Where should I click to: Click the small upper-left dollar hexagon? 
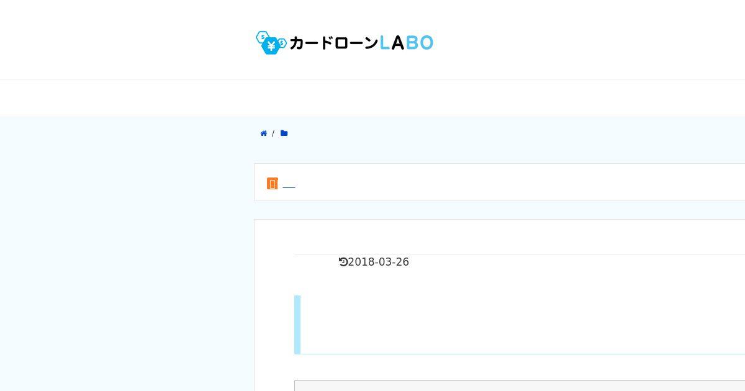click(x=262, y=37)
